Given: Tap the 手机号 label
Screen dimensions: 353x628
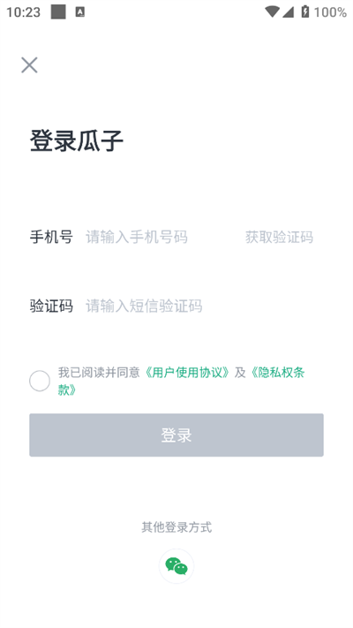Looking at the screenshot, I should [x=51, y=237].
